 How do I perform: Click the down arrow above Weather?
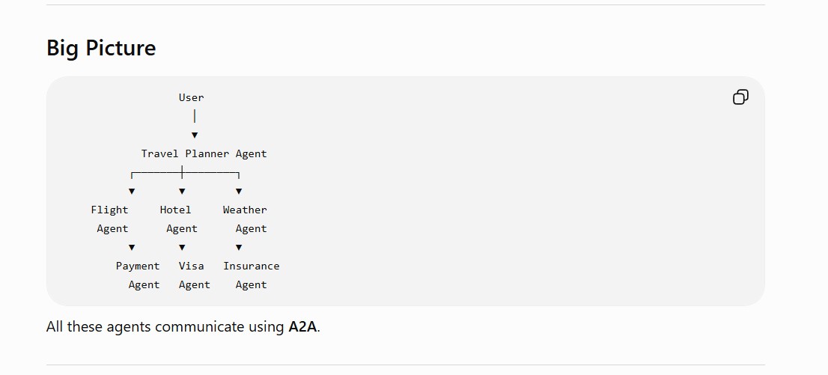pyautogui.click(x=239, y=191)
